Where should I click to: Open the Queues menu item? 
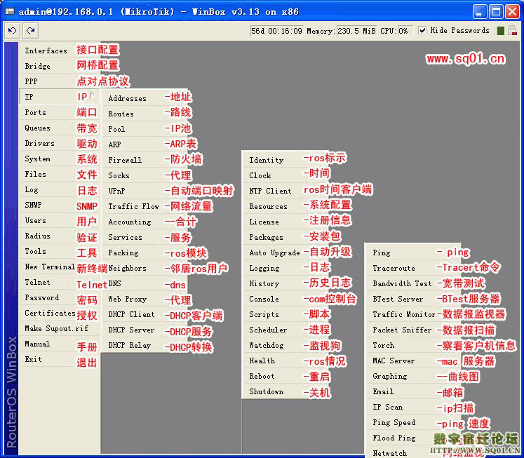pyautogui.click(x=60, y=128)
